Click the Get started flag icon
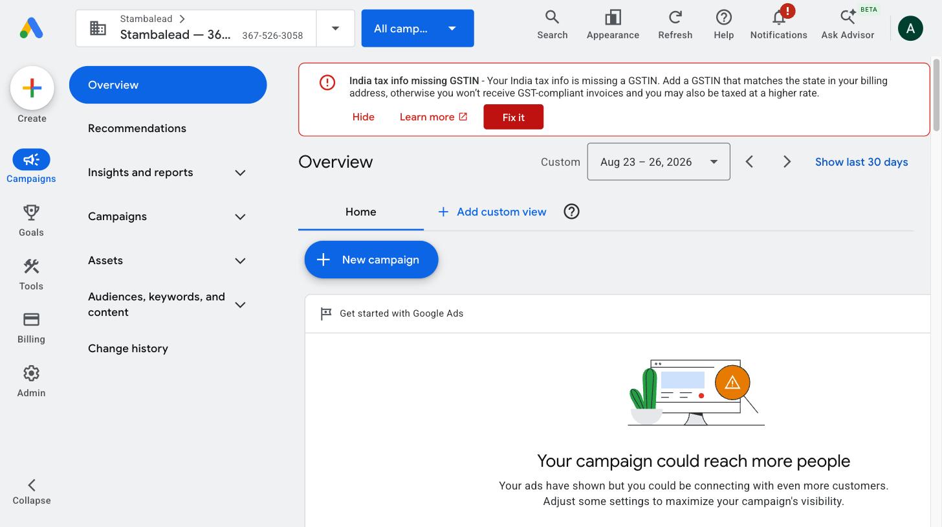This screenshot has height=527, width=942. click(326, 313)
